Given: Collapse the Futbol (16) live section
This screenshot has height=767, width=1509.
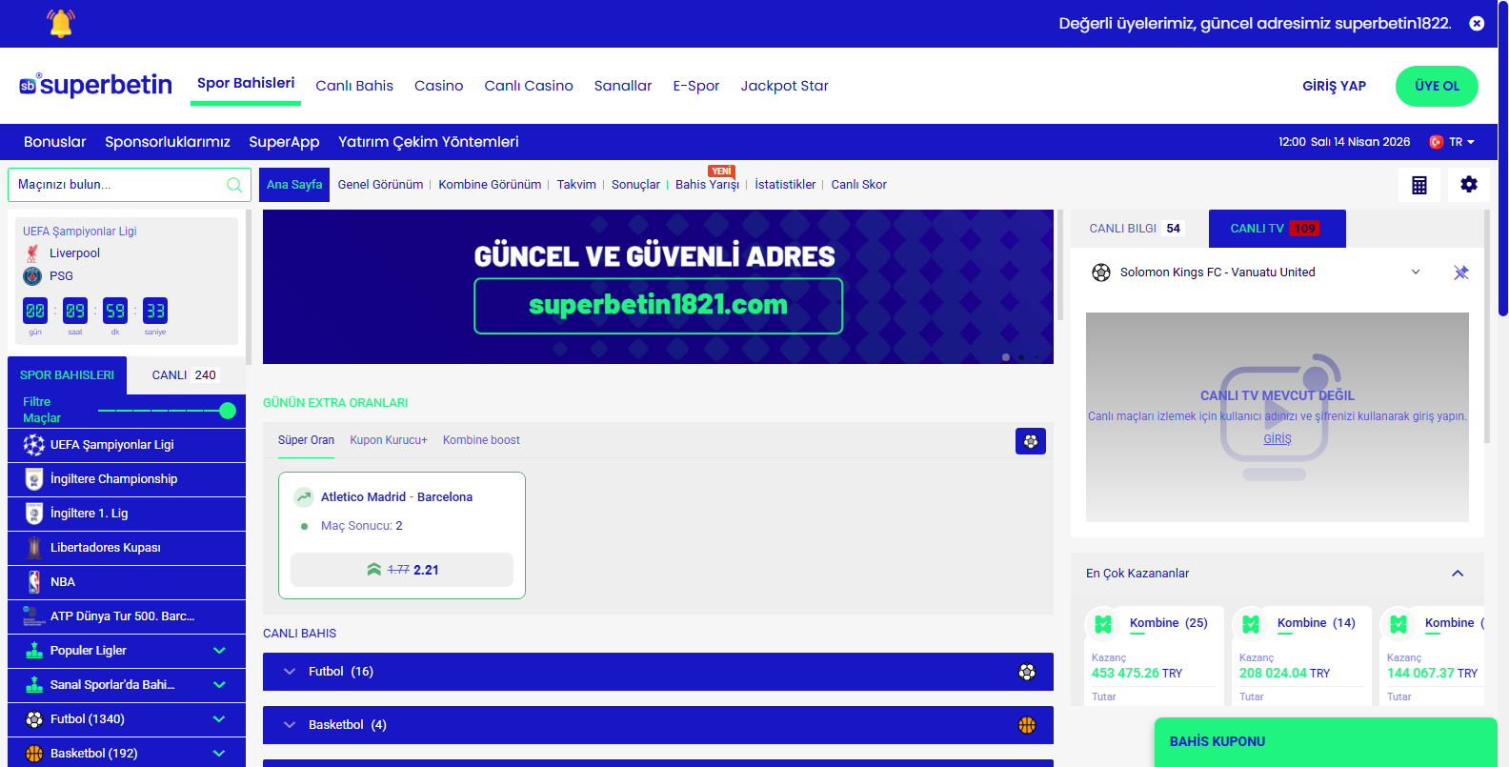Looking at the screenshot, I should (290, 672).
